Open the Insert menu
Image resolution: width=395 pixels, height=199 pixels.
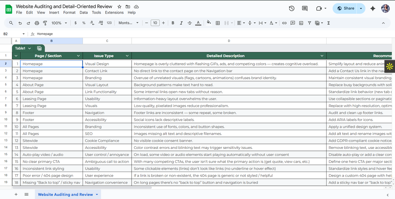pyautogui.click(x=54, y=13)
